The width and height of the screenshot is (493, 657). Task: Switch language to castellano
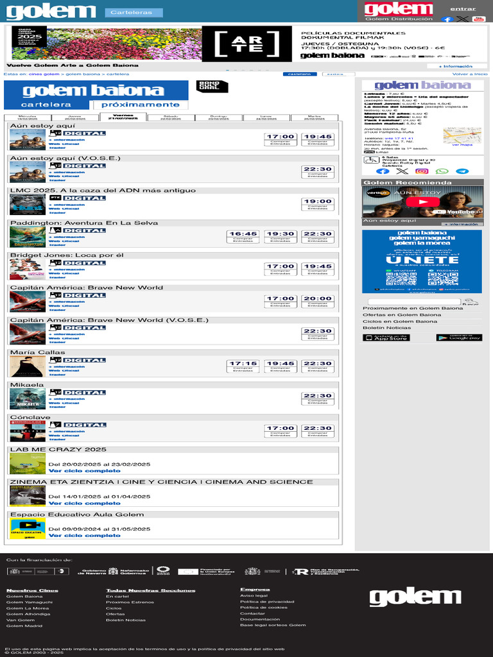[x=299, y=74]
